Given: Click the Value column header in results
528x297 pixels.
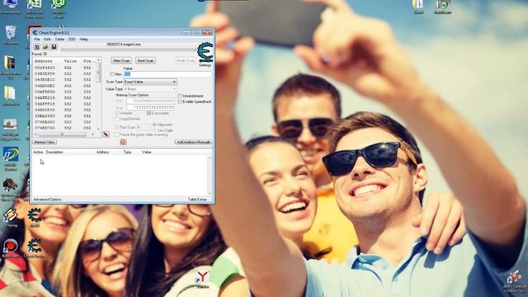Looking at the screenshot, I should 70,61.
